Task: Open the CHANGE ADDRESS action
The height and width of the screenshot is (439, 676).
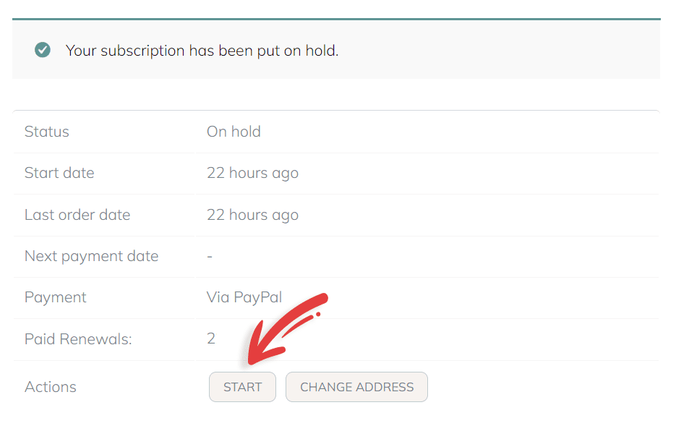Action: (x=356, y=387)
